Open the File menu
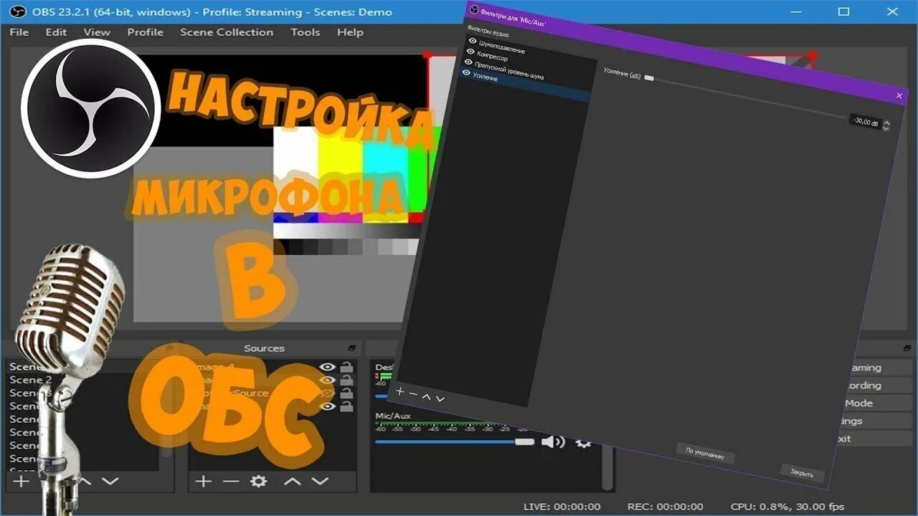The width and height of the screenshot is (918, 516). 19,32
